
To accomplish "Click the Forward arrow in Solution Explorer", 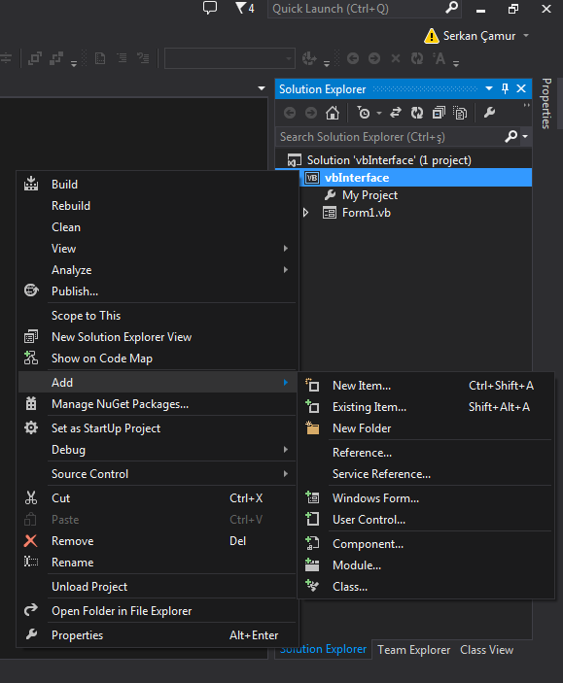I will click(311, 114).
